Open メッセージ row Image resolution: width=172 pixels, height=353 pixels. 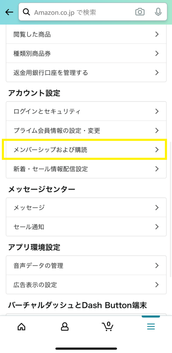(x=86, y=207)
